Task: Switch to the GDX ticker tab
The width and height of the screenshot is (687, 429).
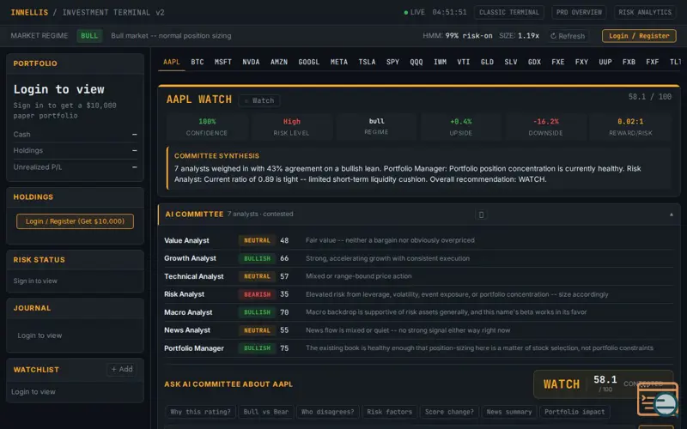Action: [x=534, y=62]
